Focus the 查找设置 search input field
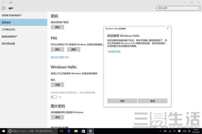This screenshot has width=202, height=134. point(178,8)
